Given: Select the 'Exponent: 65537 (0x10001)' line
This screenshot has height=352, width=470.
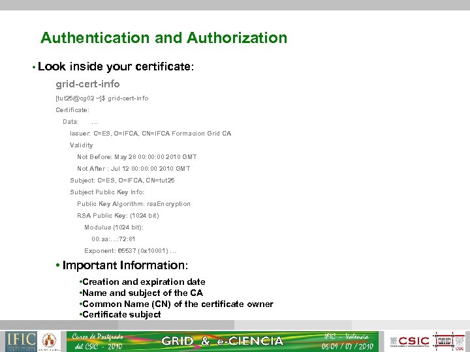Looking at the screenshot, I should [x=130, y=250].
